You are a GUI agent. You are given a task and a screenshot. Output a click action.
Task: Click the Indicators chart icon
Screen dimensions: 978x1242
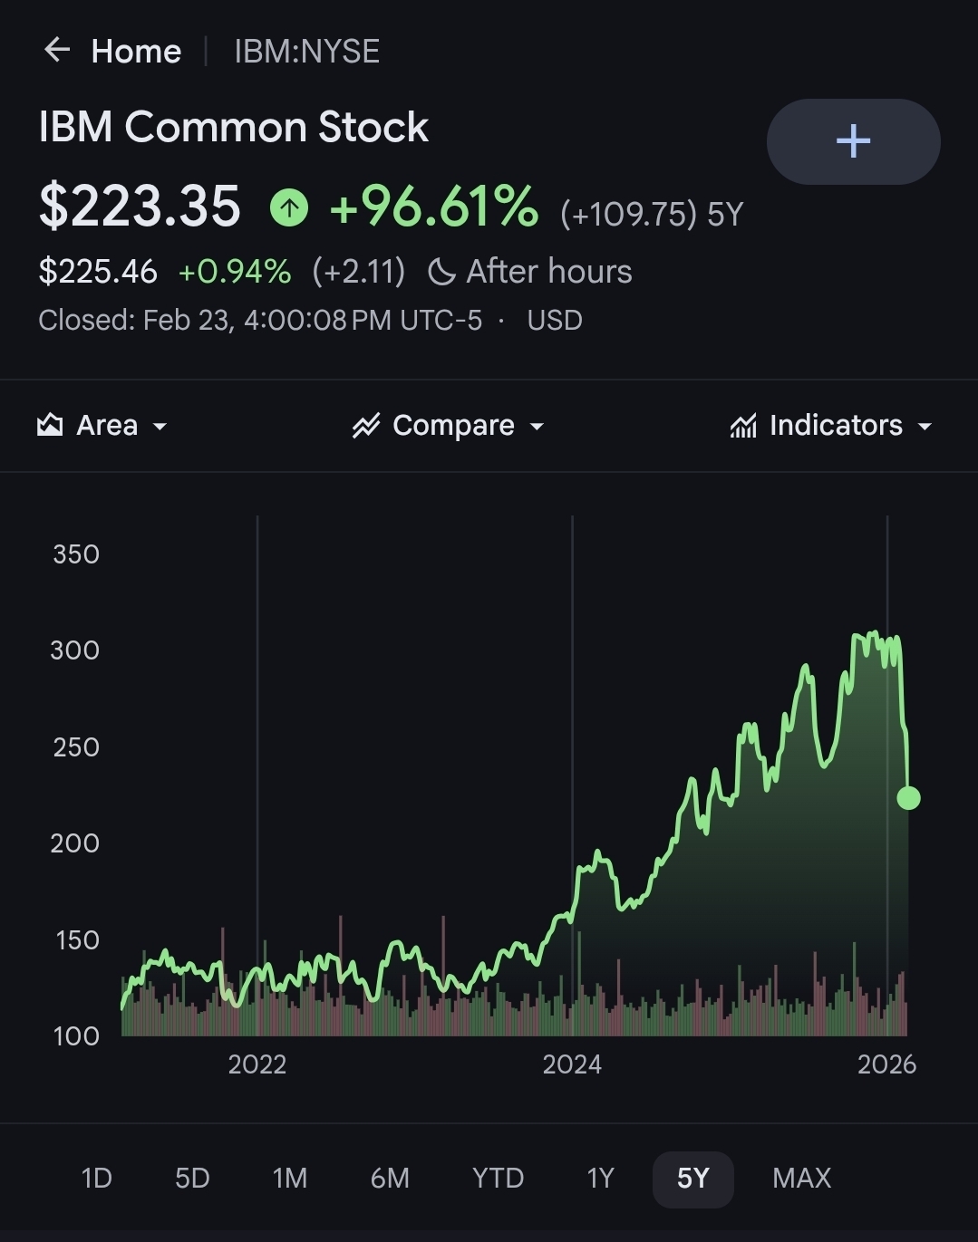[743, 425]
